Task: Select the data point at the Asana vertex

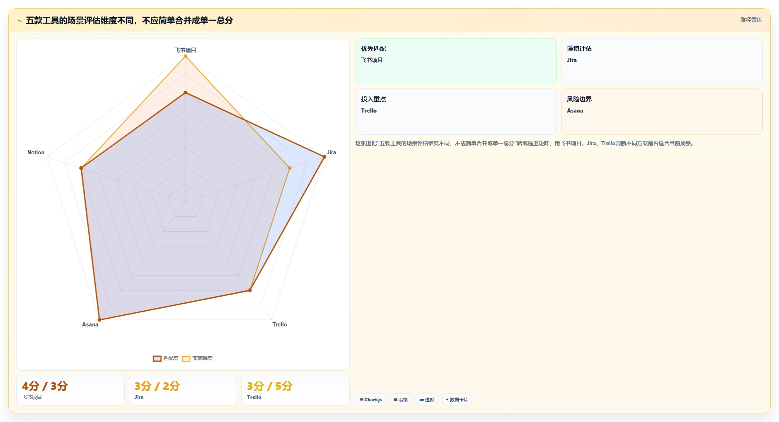Action: click(99, 319)
